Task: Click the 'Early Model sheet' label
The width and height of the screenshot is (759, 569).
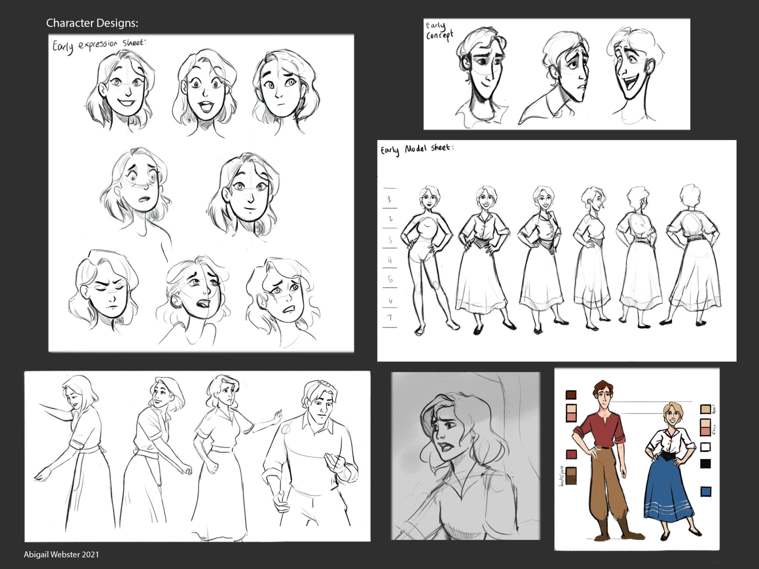Action: click(x=417, y=149)
